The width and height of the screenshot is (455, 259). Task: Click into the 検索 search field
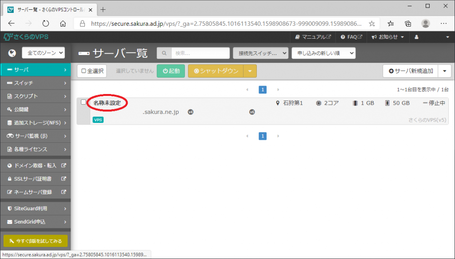click(200, 53)
